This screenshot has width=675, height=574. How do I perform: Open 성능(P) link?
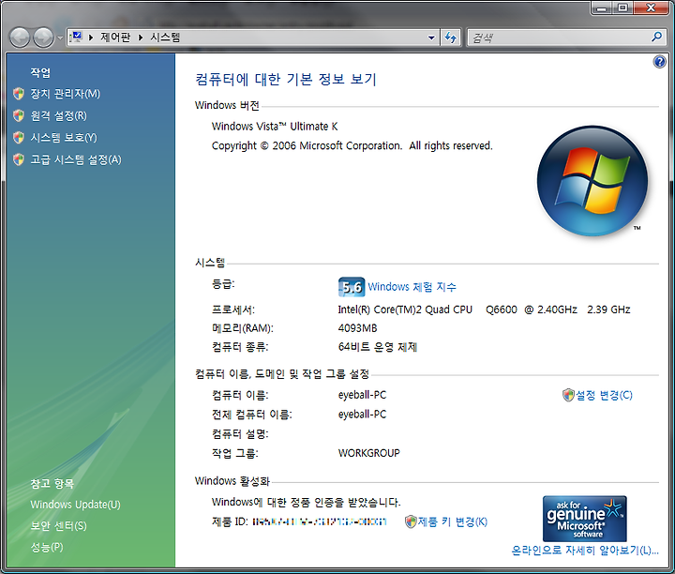(x=47, y=548)
